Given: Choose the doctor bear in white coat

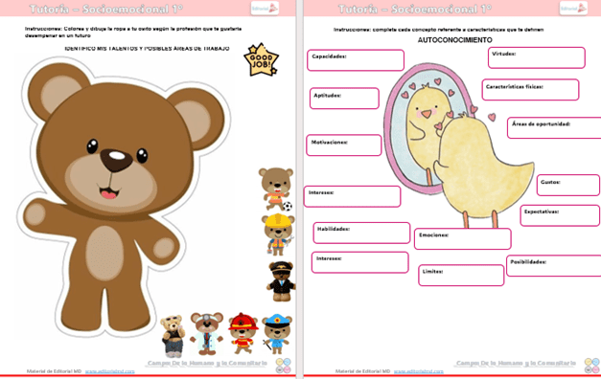Looking at the screenshot, I should click(x=207, y=333).
